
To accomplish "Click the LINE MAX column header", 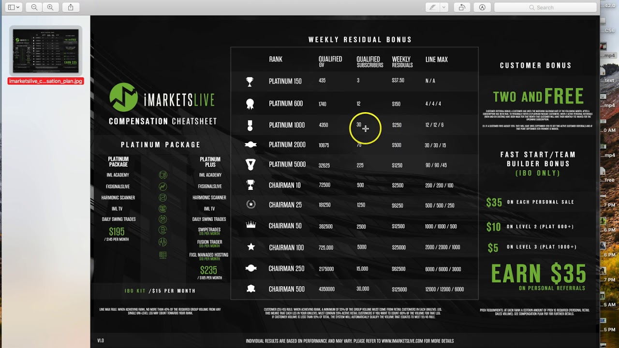I will (437, 59).
